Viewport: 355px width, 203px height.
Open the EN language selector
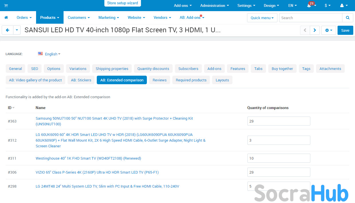point(293,5)
